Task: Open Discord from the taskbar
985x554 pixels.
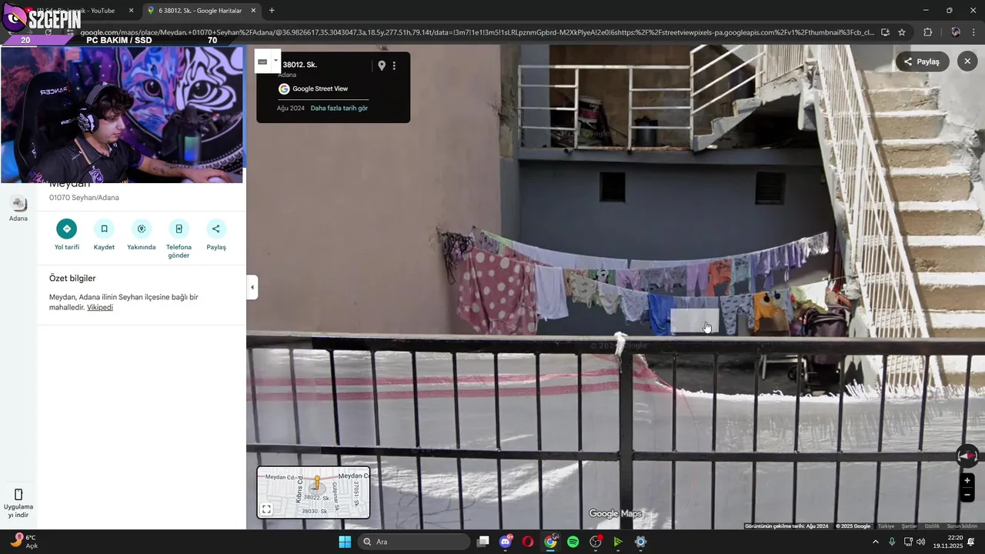Action: 506,542
